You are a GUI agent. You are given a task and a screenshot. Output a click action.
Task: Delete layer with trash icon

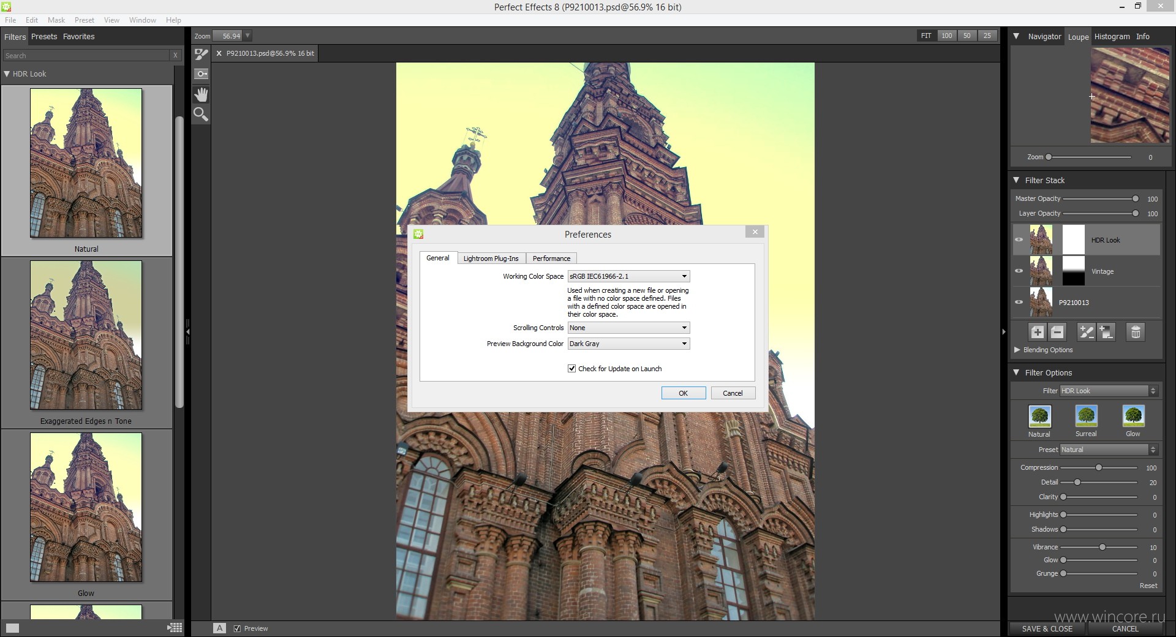point(1136,332)
